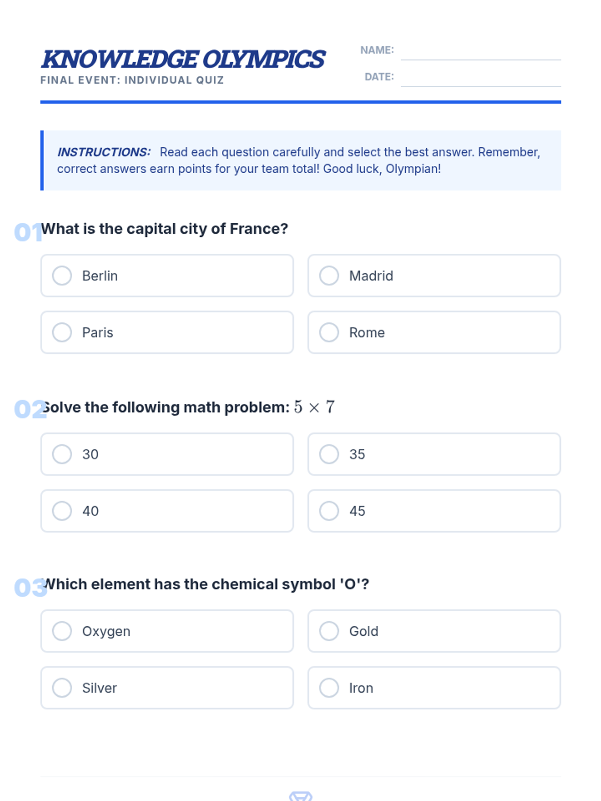This screenshot has height=801, width=601.
Task: Select the Paris answer option
Action: tap(62, 332)
